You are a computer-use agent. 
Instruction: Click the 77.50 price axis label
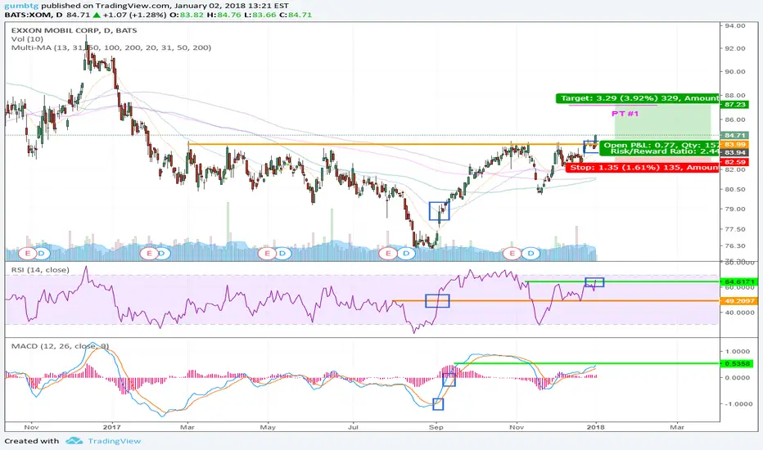click(735, 229)
